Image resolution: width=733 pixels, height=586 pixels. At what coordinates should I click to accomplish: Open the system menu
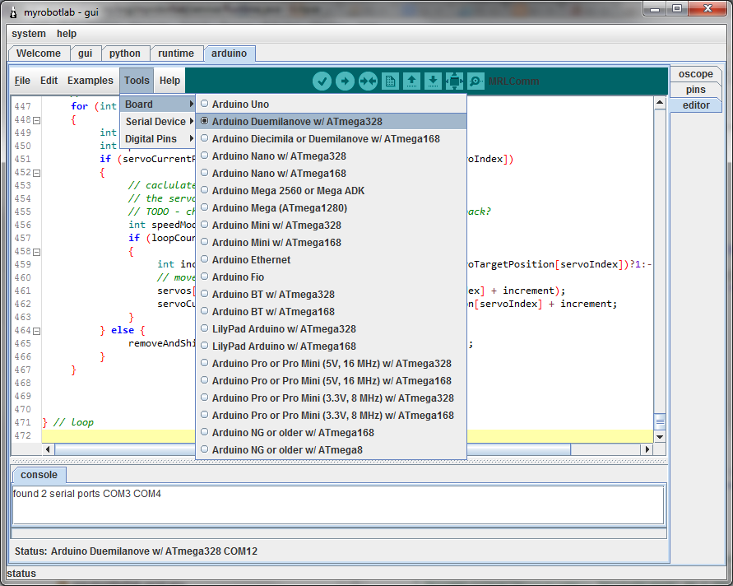click(x=29, y=34)
